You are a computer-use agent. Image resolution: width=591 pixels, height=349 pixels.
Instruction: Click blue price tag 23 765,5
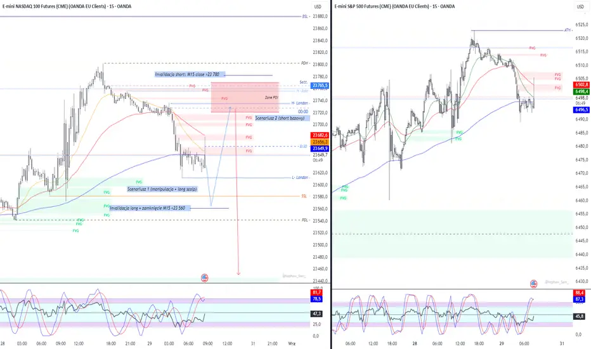point(320,86)
